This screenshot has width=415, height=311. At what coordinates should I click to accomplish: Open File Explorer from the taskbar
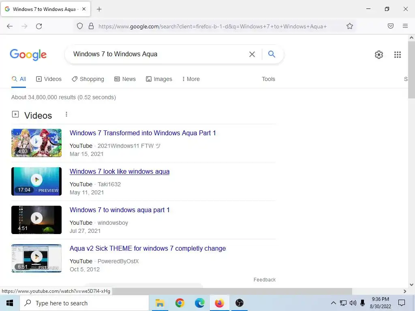point(160,303)
